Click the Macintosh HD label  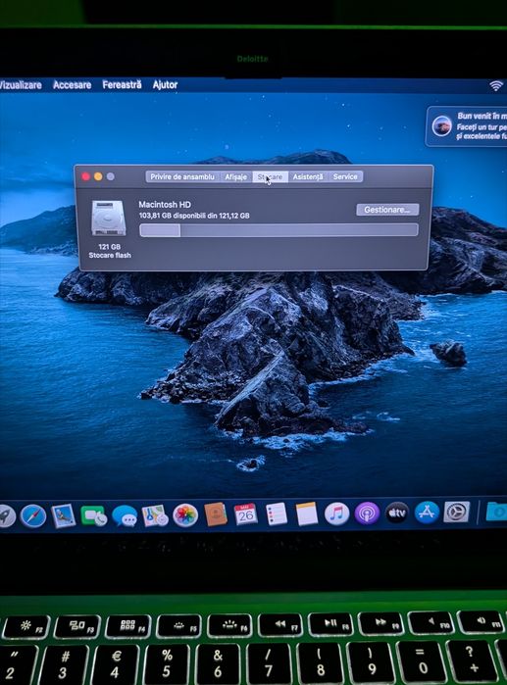[x=165, y=205]
